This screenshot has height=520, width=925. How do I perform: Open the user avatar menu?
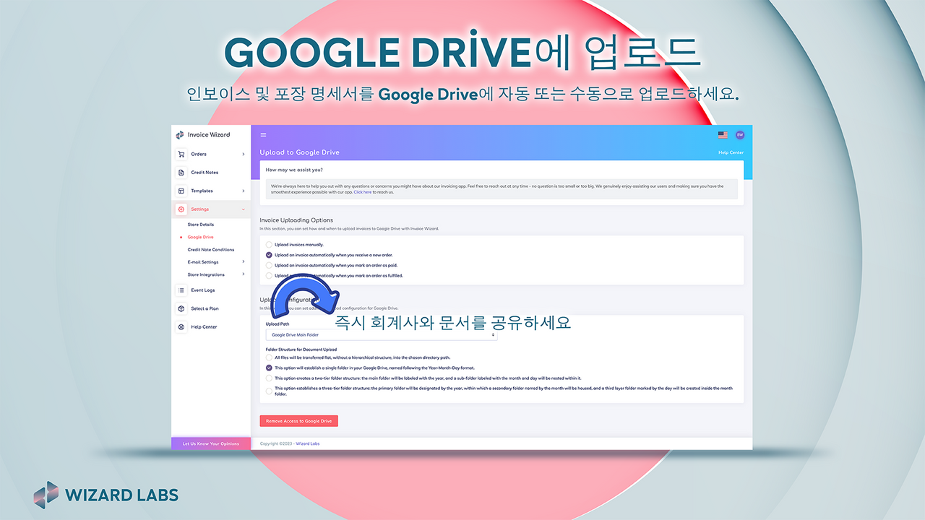(740, 135)
